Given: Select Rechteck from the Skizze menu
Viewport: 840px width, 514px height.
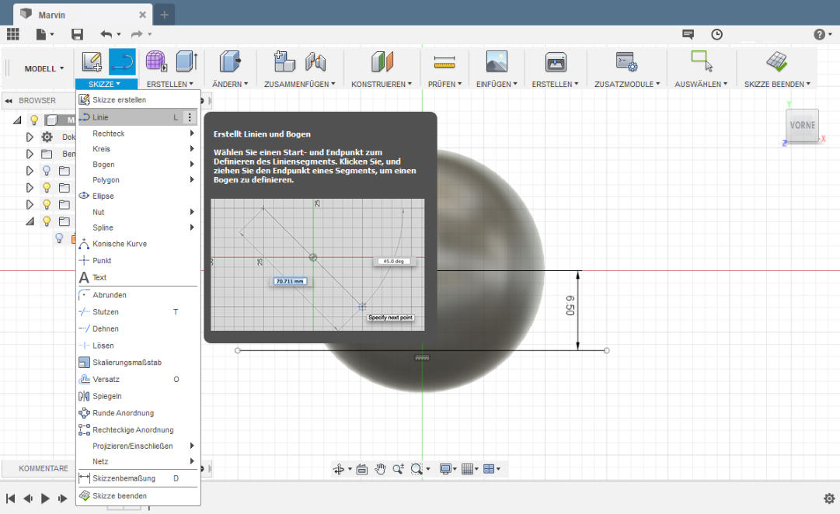Looking at the screenshot, I should 137,134.
